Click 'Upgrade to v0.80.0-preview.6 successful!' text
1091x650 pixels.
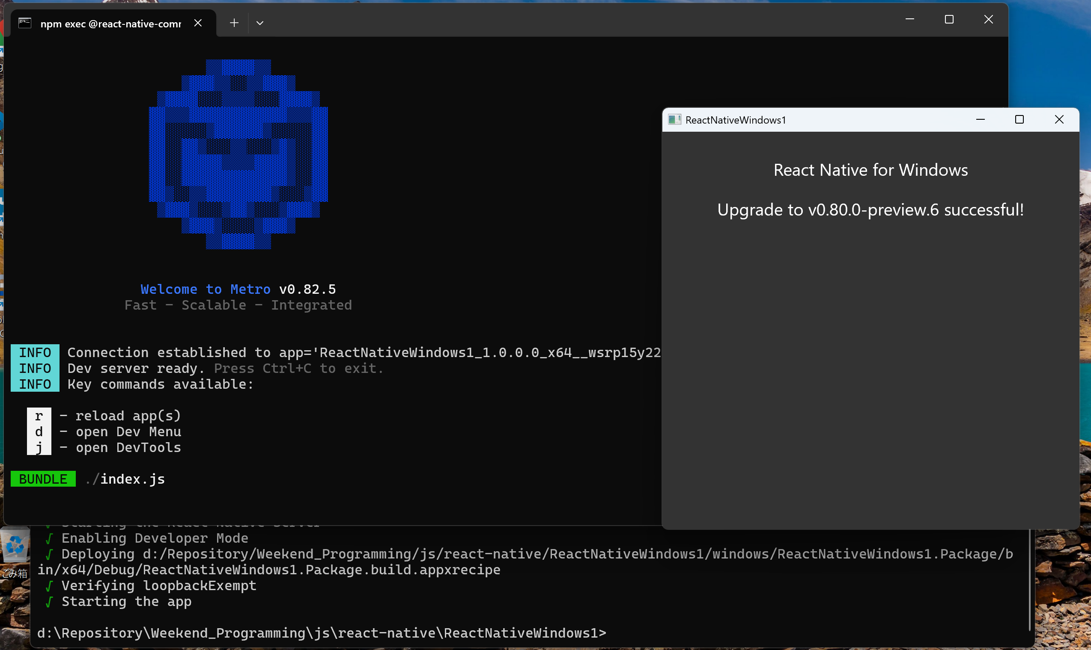870,210
